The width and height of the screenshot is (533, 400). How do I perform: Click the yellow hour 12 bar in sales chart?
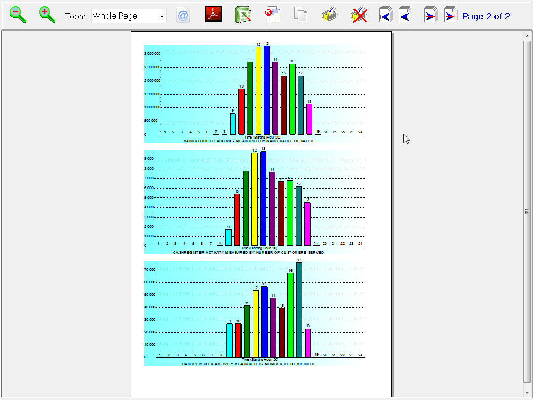[x=258, y=91]
